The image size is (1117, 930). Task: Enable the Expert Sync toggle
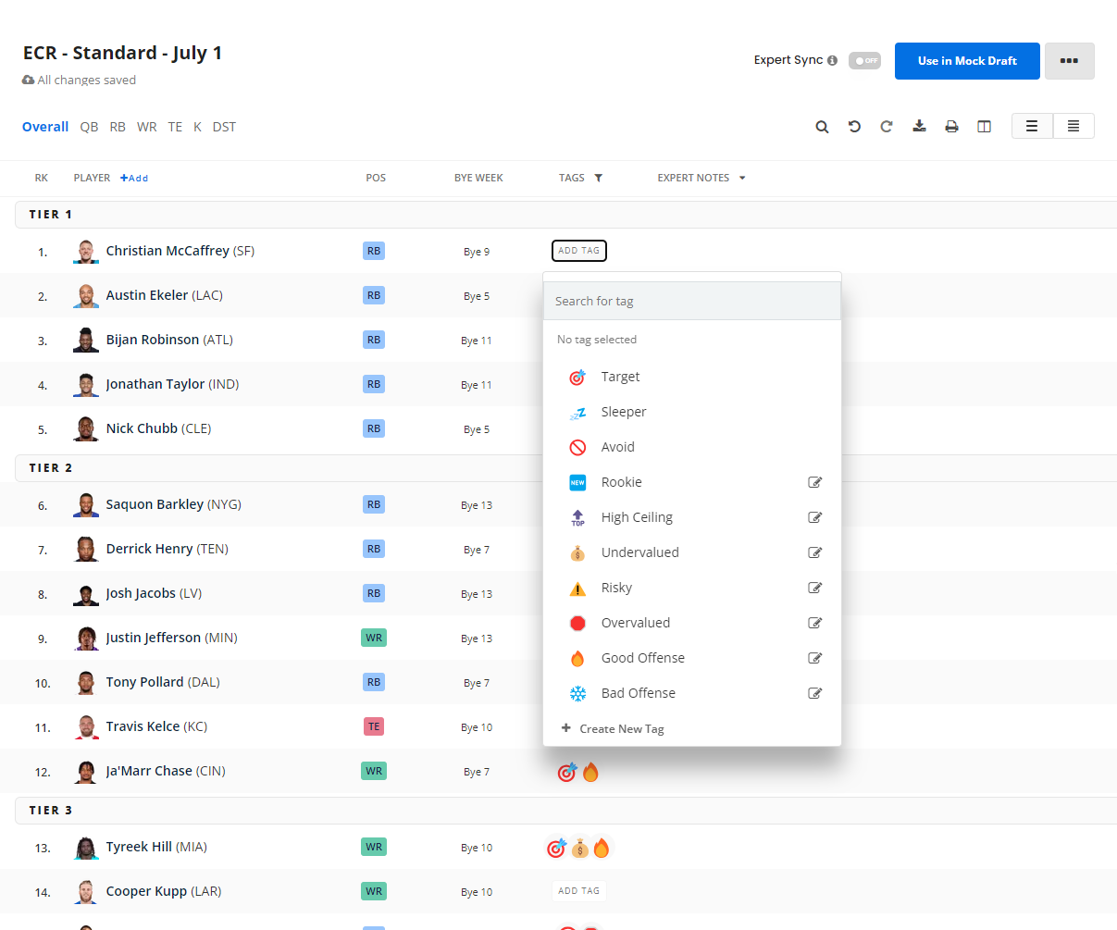[864, 60]
